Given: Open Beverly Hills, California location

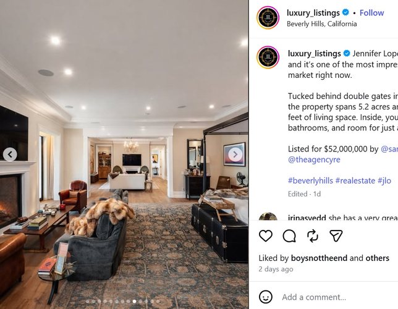Looking at the screenshot, I should coord(321,24).
